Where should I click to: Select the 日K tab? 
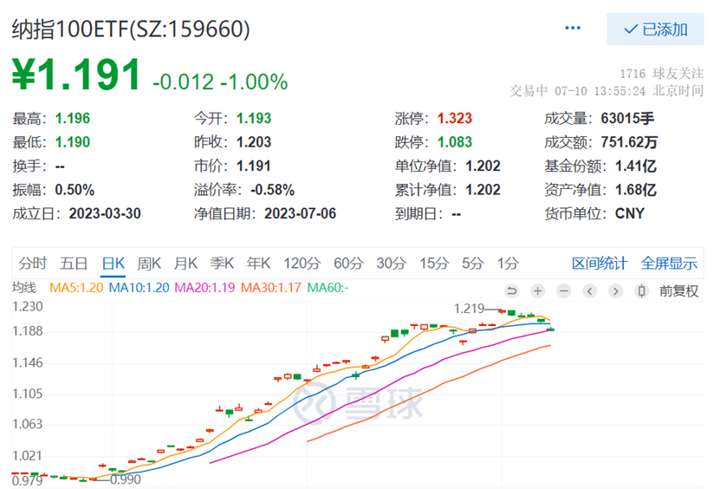pos(113,264)
